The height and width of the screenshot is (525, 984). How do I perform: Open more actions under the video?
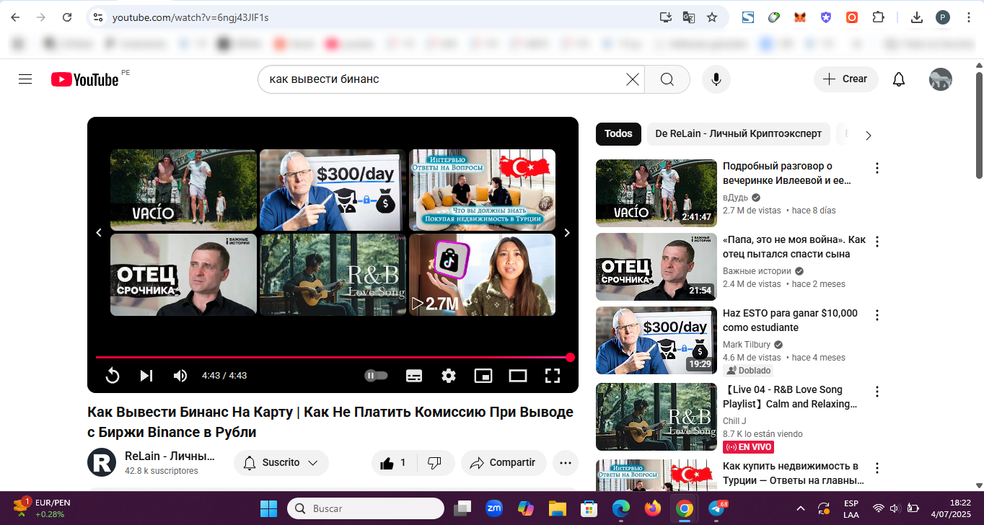(566, 463)
